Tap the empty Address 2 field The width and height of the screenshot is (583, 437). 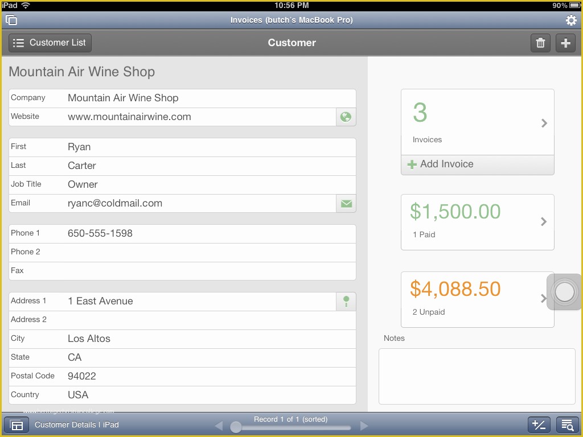point(182,320)
